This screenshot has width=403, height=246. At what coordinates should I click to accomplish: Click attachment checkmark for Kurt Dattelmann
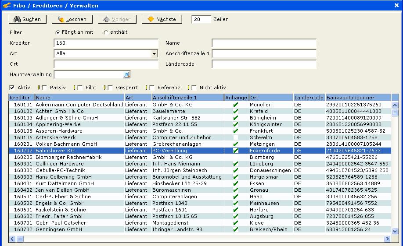pyautogui.click(x=236, y=183)
